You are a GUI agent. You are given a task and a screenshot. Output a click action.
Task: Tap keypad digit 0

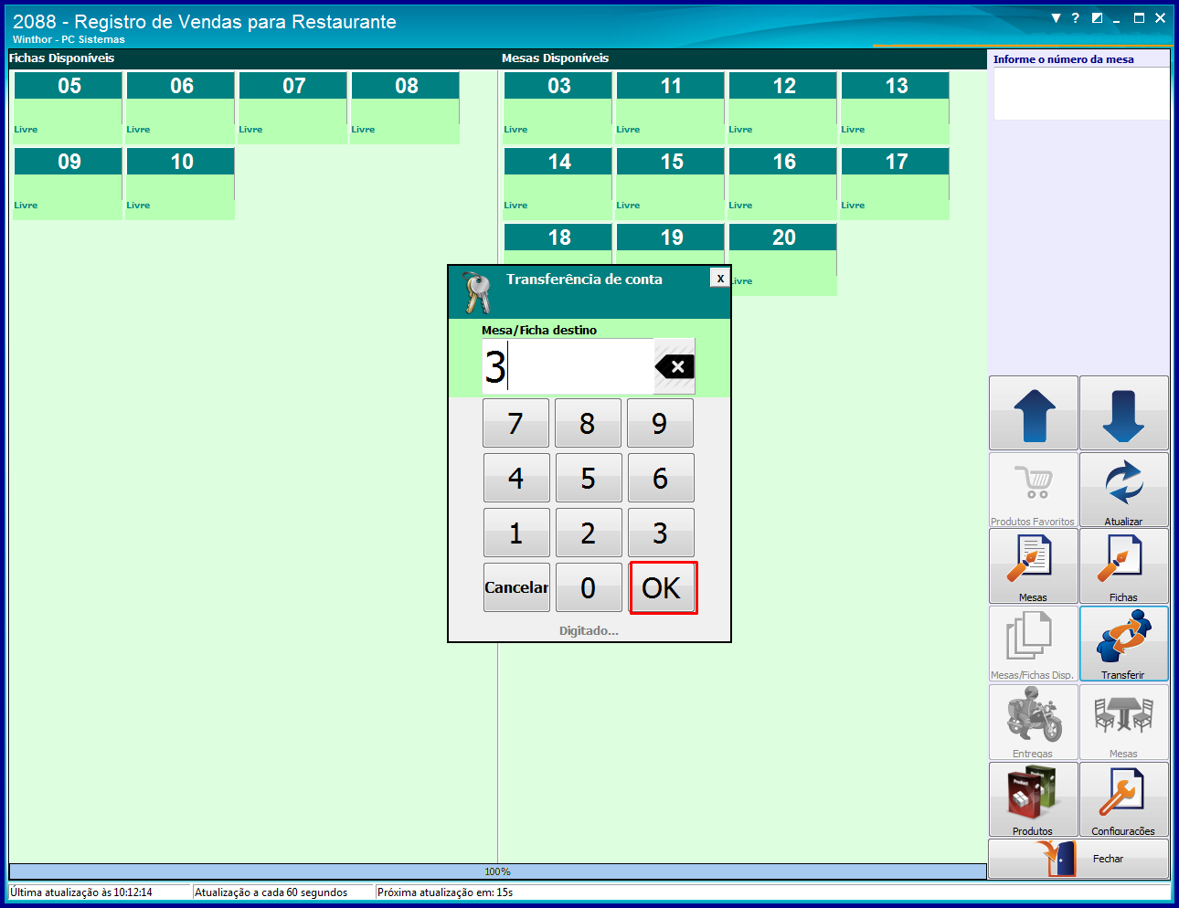point(588,587)
